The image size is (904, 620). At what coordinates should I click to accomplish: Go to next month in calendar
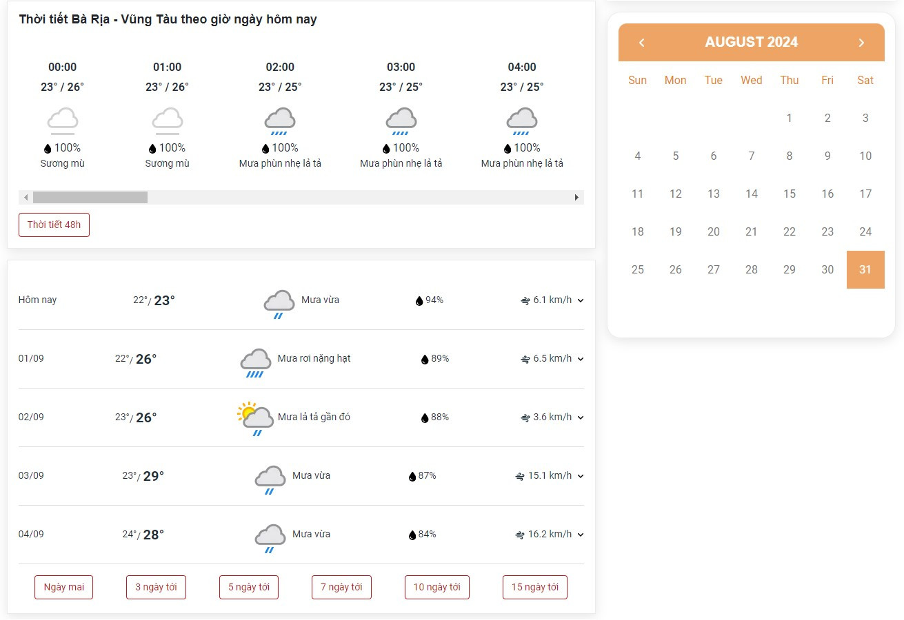(861, 43)
